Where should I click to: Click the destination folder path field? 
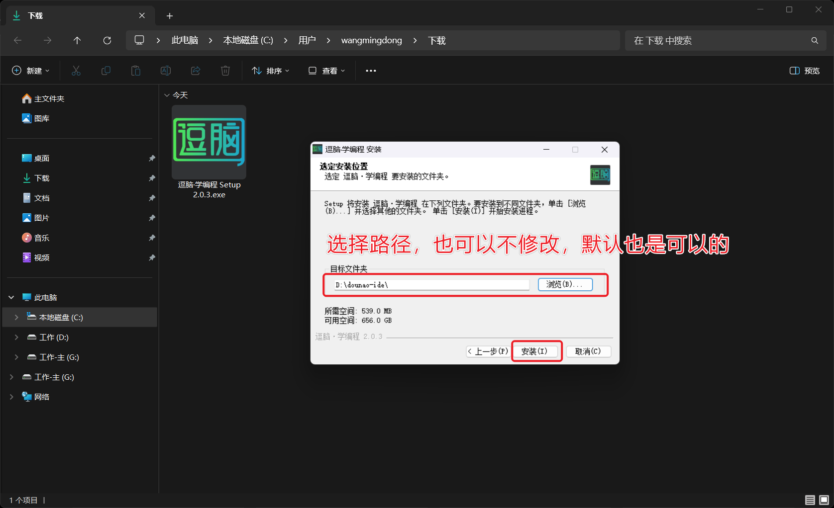point(431,285)
